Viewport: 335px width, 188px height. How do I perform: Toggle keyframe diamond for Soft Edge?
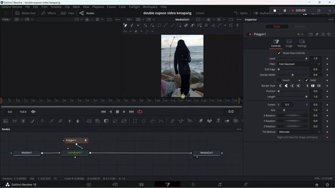point(327,69)
